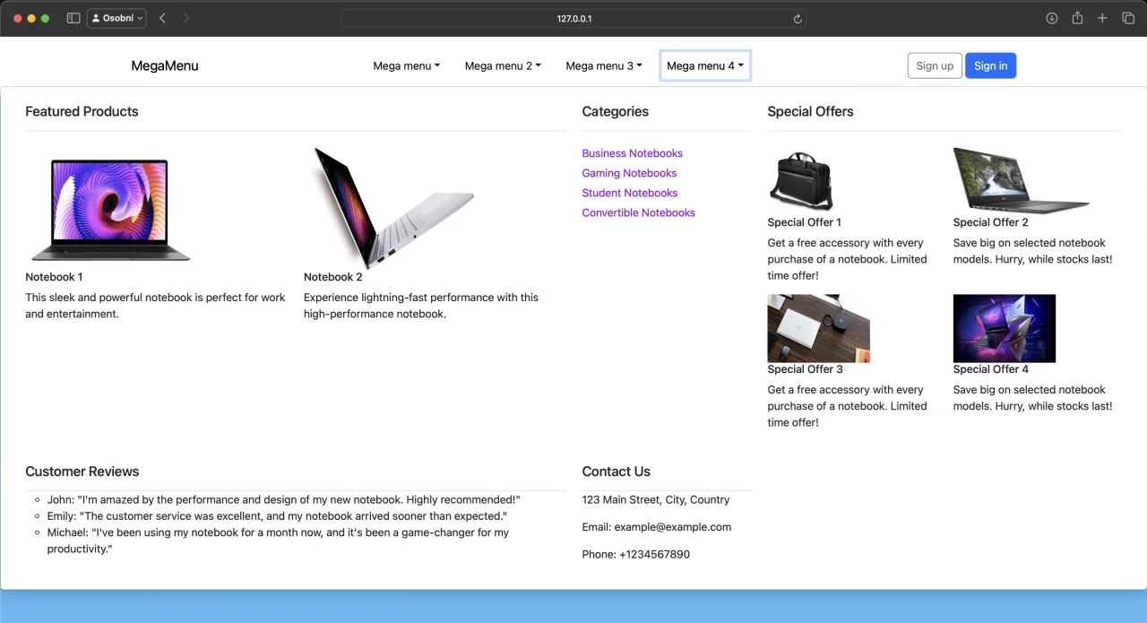
Task: Open the Business Notebooks category link
Action: click(x=633, y=153)
